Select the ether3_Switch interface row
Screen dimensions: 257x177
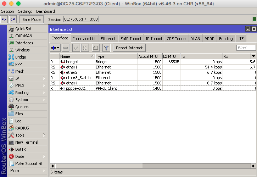[153, 78]
